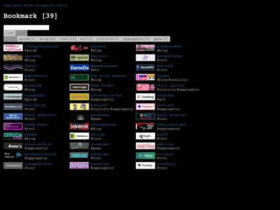Click the WebTiles badge image

(x=145, y=146)
